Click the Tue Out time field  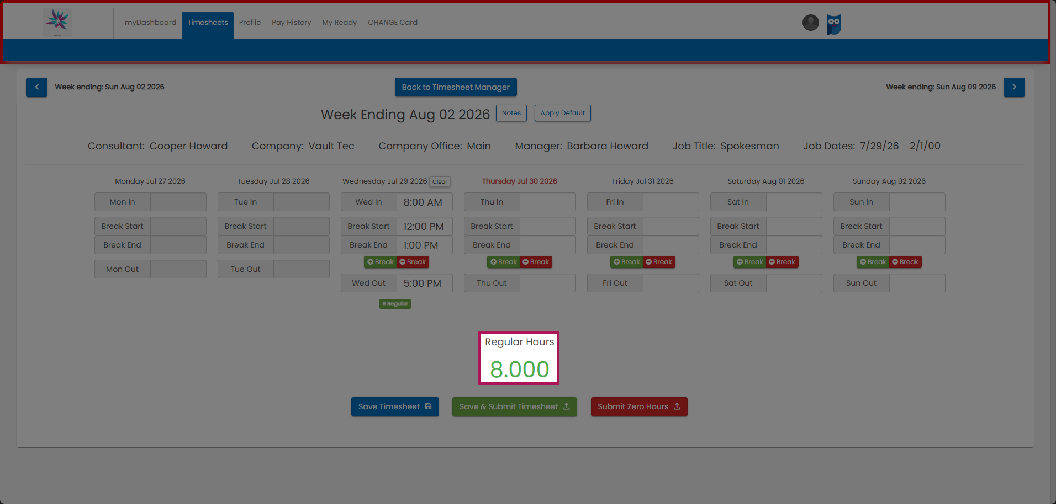click(301, 269)
